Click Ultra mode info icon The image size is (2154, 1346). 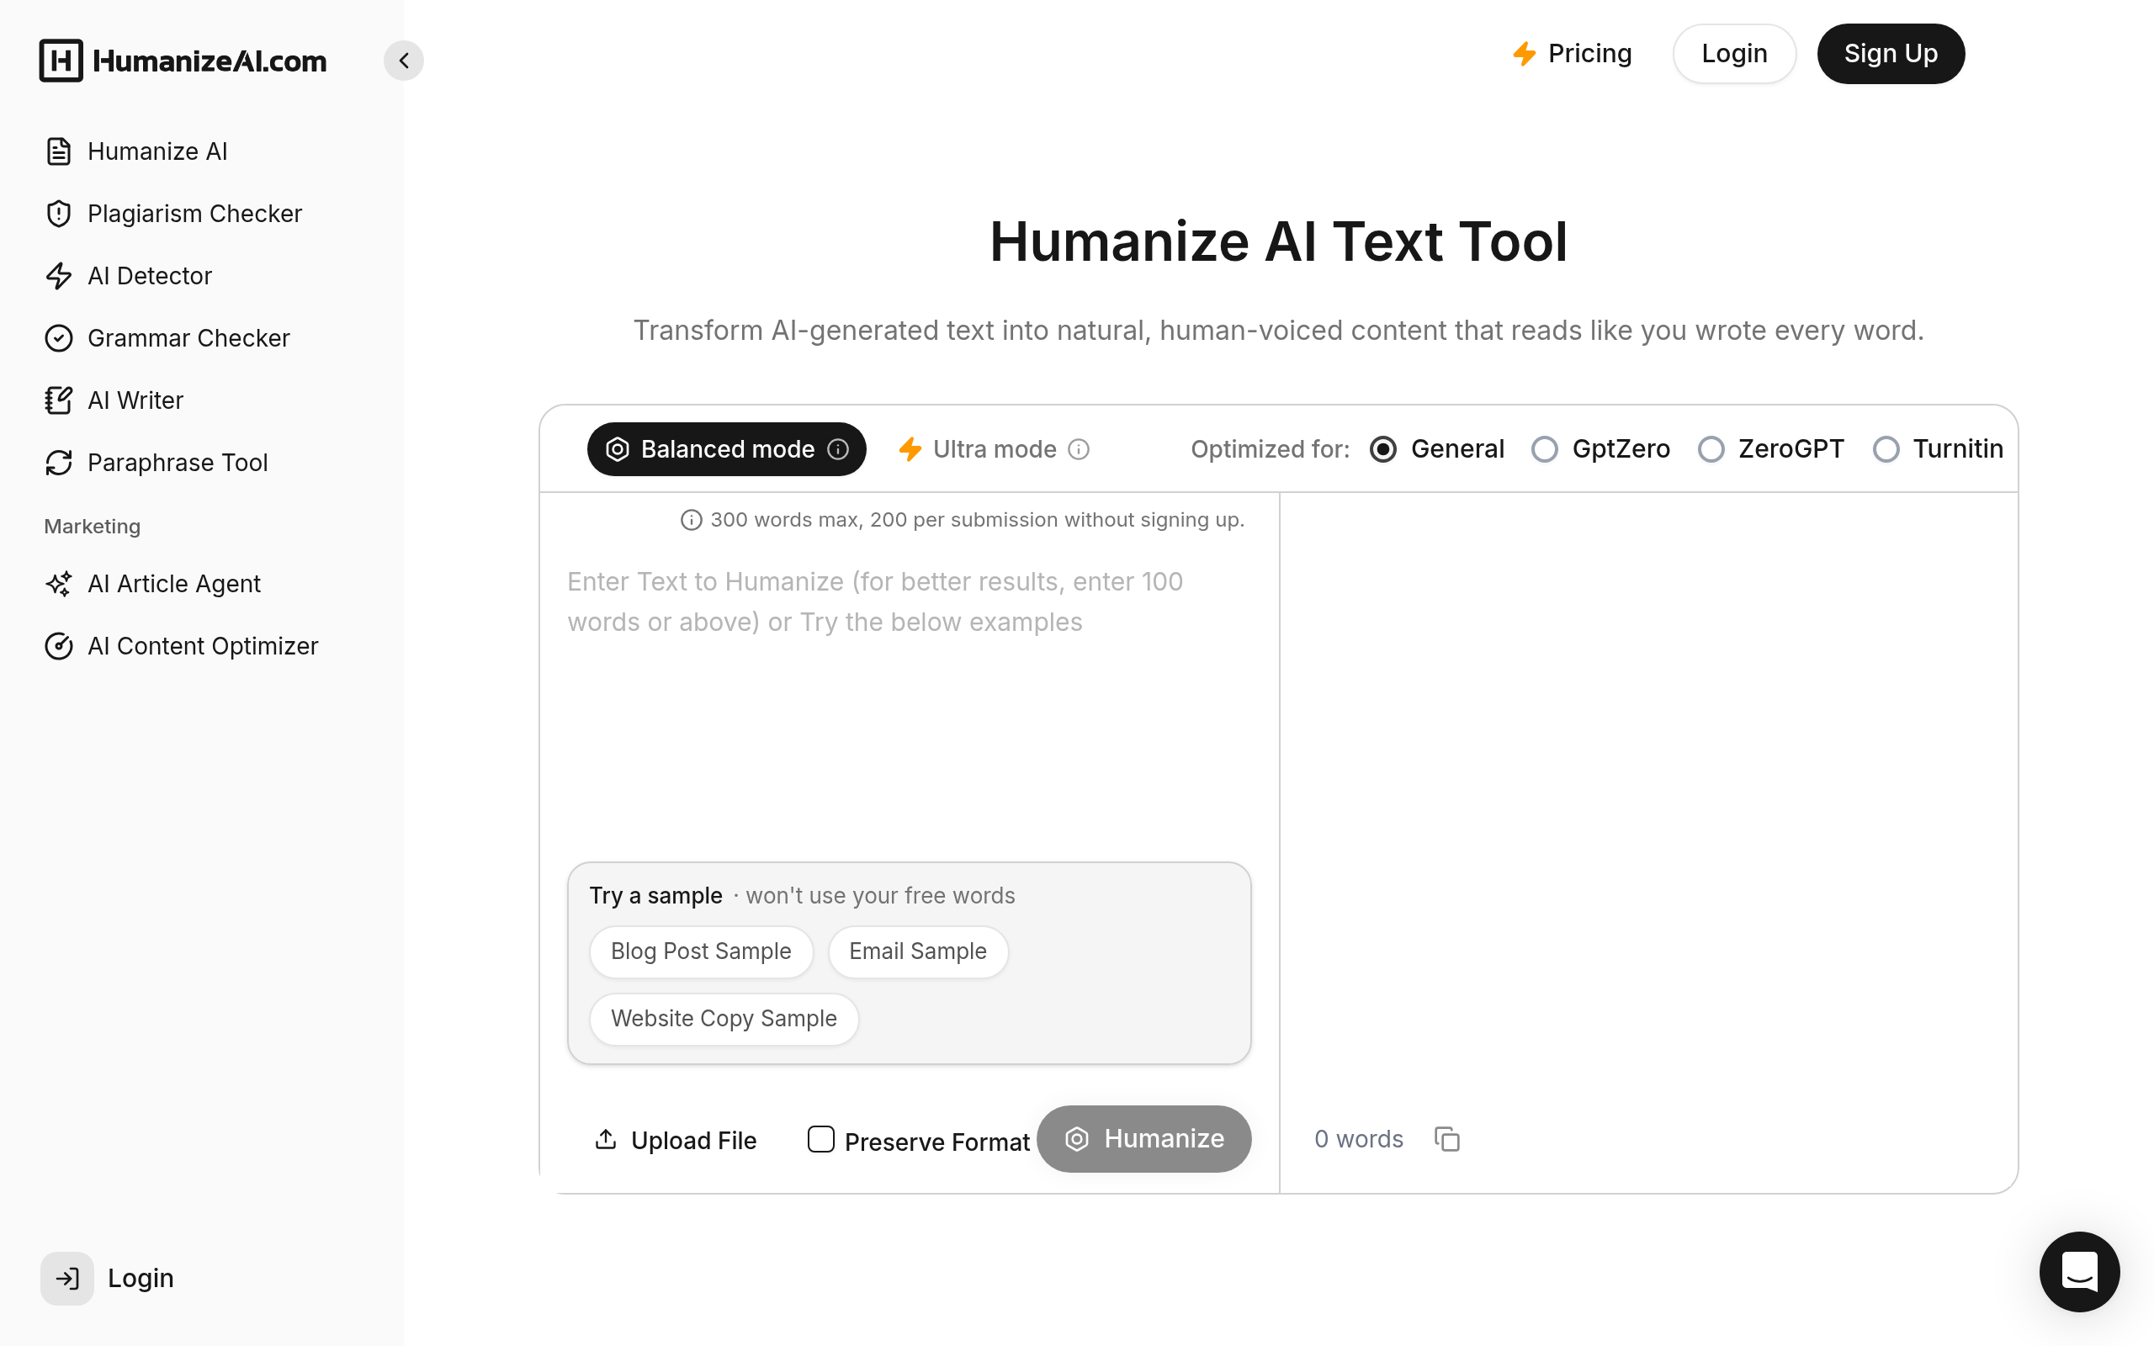[1079, 449]
